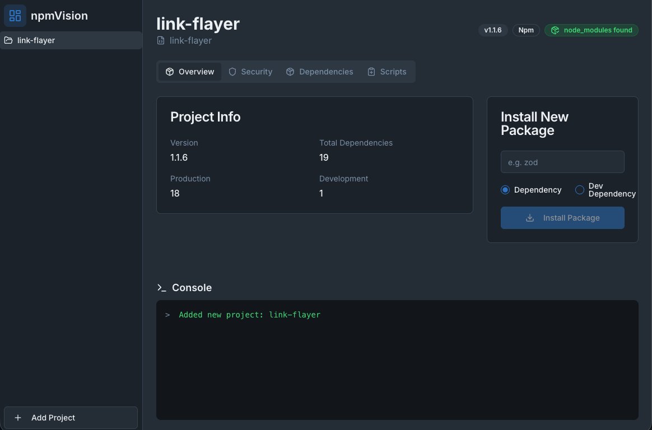This screenshot has width=652, height=430.
Task: Click the Version label in Project Info
Action: click(184, 143)
